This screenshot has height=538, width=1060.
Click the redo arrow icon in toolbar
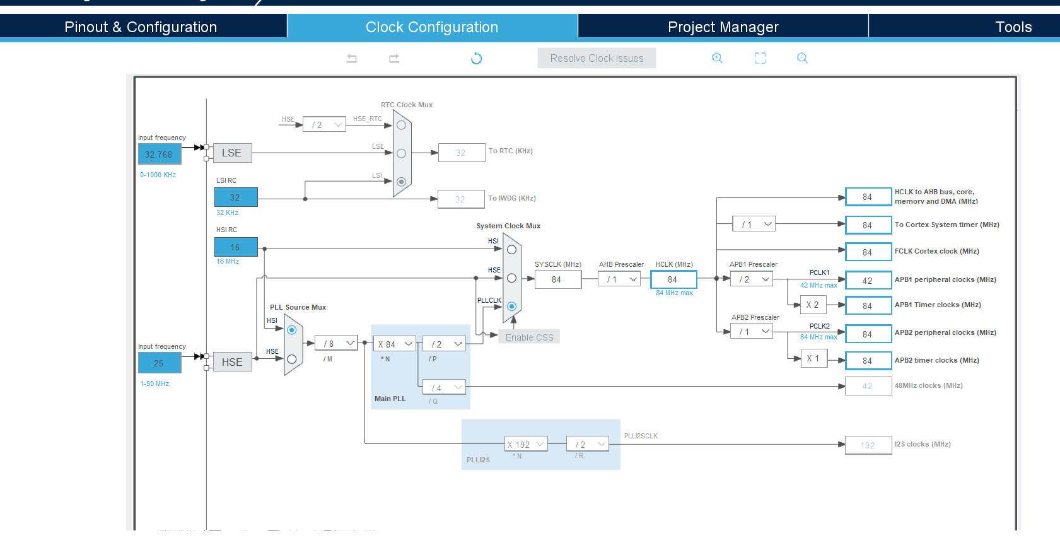[x=394, y=59]
